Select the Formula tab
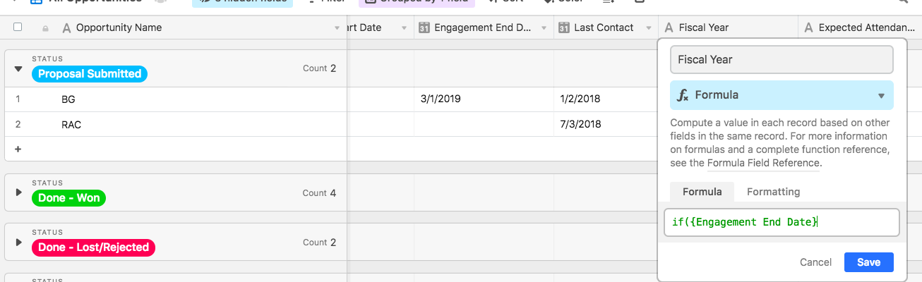 pos(702,192)
